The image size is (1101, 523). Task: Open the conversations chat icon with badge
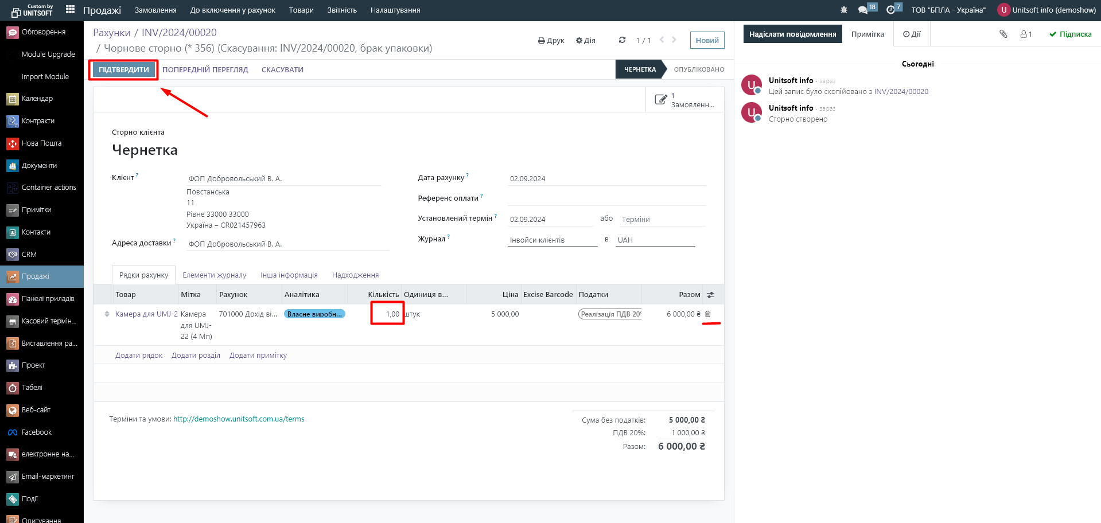(x=863, y=10)
